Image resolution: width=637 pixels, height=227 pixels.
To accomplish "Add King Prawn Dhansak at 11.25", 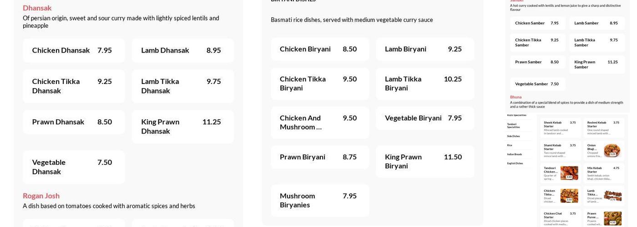I will point(182,127).
